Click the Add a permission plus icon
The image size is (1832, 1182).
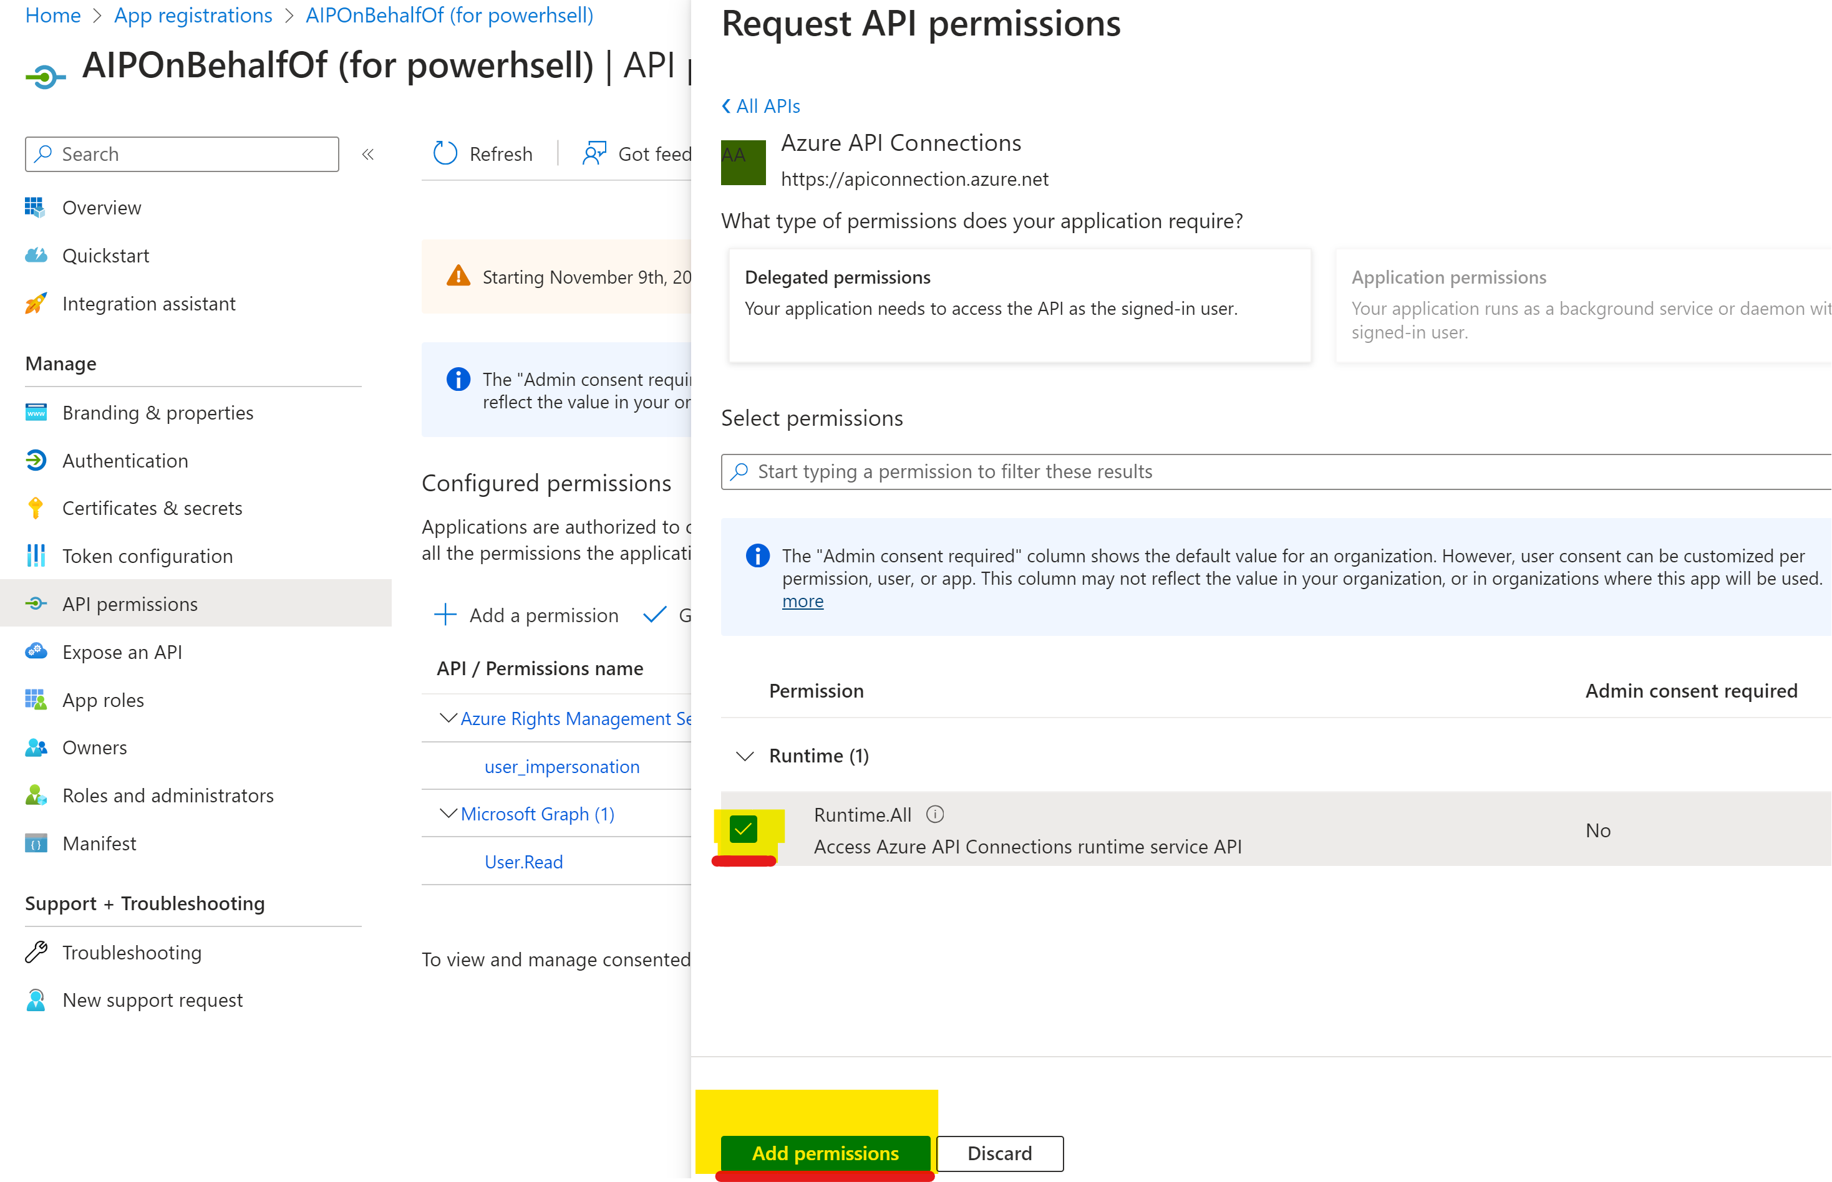tap(445, 615)
